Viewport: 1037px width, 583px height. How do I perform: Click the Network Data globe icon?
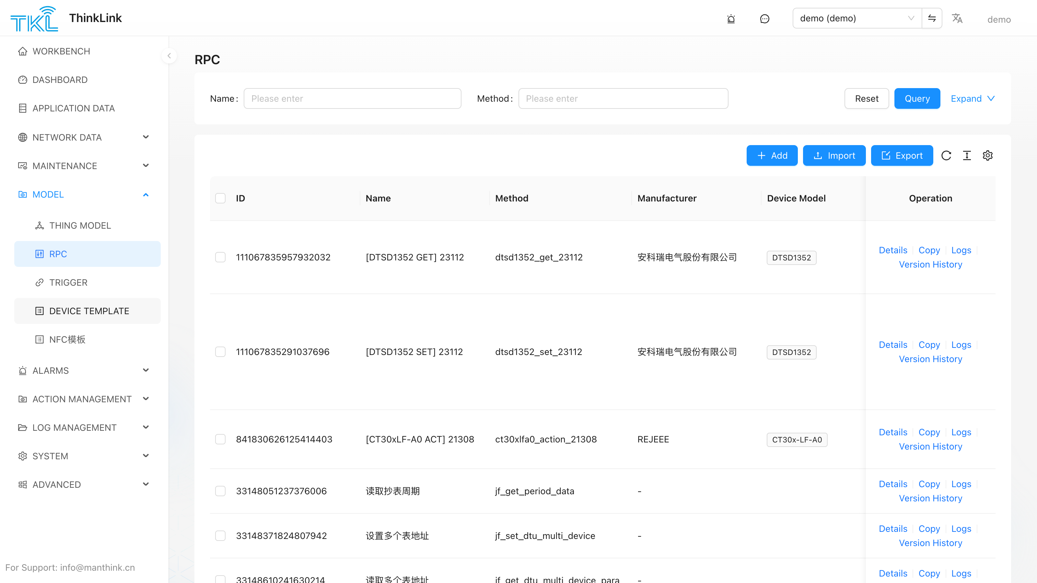pos(23,137)
